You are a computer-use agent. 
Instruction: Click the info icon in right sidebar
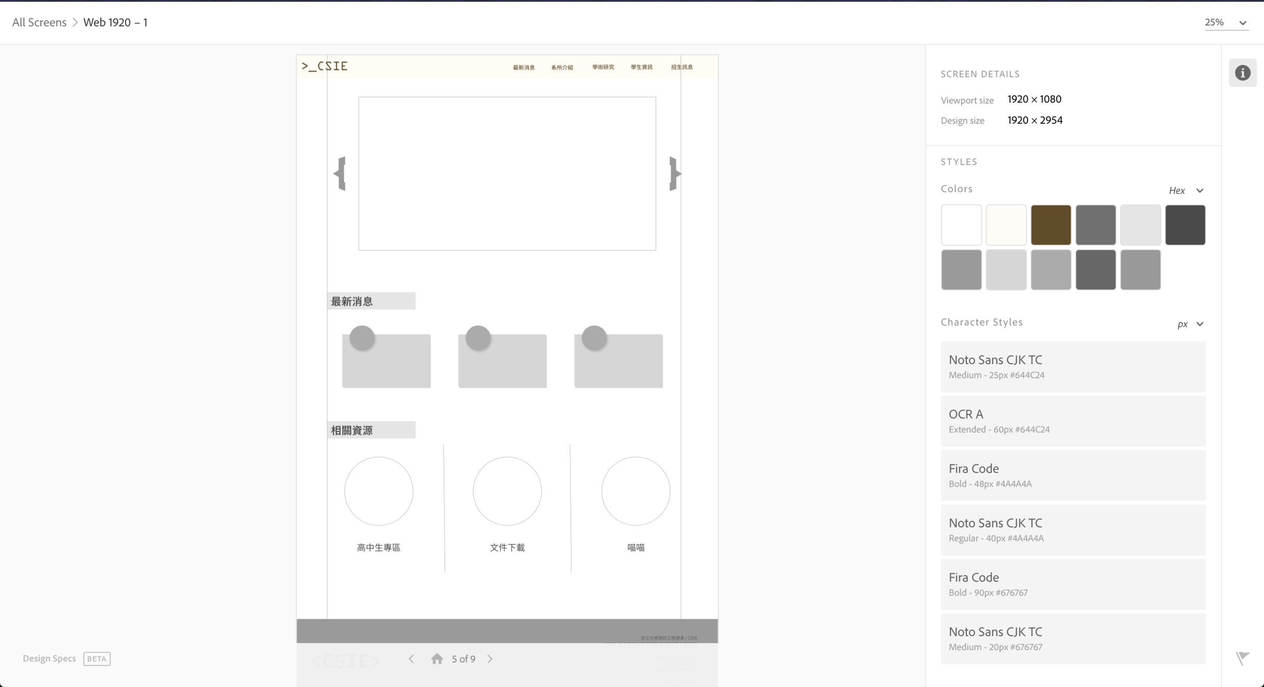pyautogui.click(x=1242, y=73)
